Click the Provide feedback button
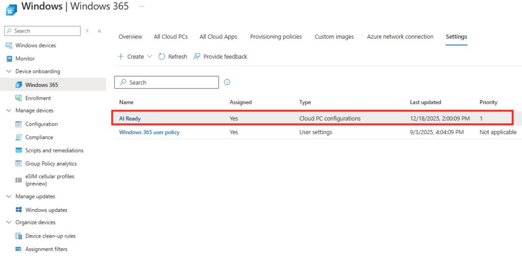The width and height of the screenshot is (522, 256). tap(220, 56)
